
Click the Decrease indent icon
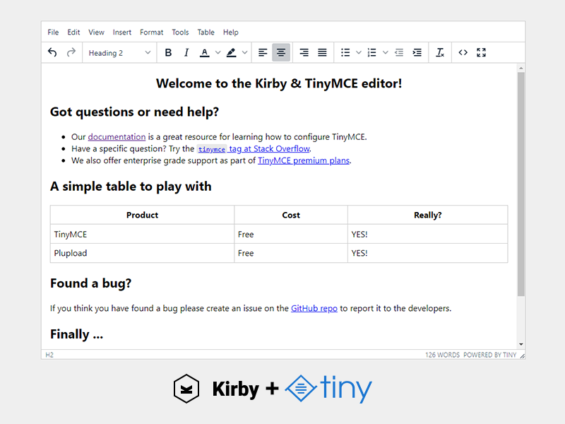(x=399, y=52)
